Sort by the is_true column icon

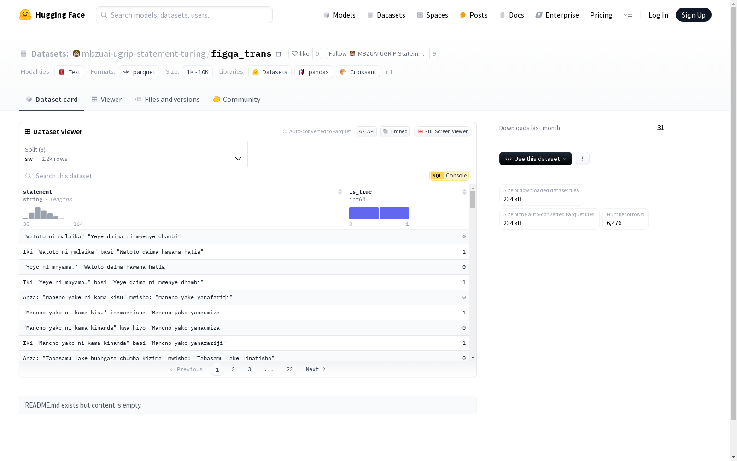pos(464,192)
